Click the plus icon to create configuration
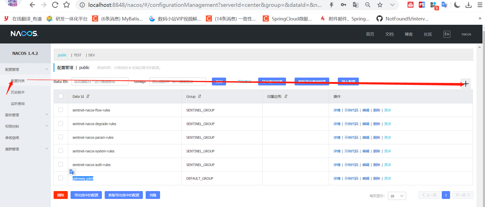This screenshot has height=207, width=485. [x=466, y=84]
